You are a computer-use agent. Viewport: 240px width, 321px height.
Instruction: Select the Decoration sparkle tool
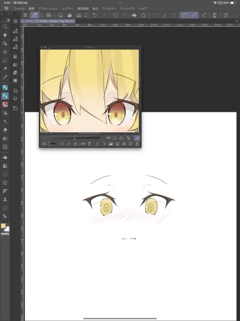click(x=5, y=121)
